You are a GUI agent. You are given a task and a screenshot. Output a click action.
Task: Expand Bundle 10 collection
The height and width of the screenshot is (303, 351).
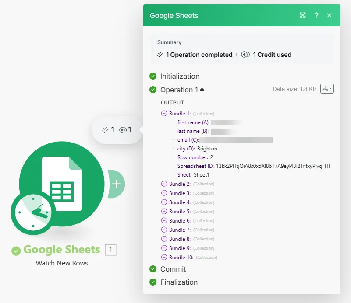[164, 257]
